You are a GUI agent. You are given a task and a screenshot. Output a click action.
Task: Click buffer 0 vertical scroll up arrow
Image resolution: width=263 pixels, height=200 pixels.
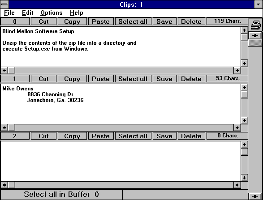coord(244,30)
